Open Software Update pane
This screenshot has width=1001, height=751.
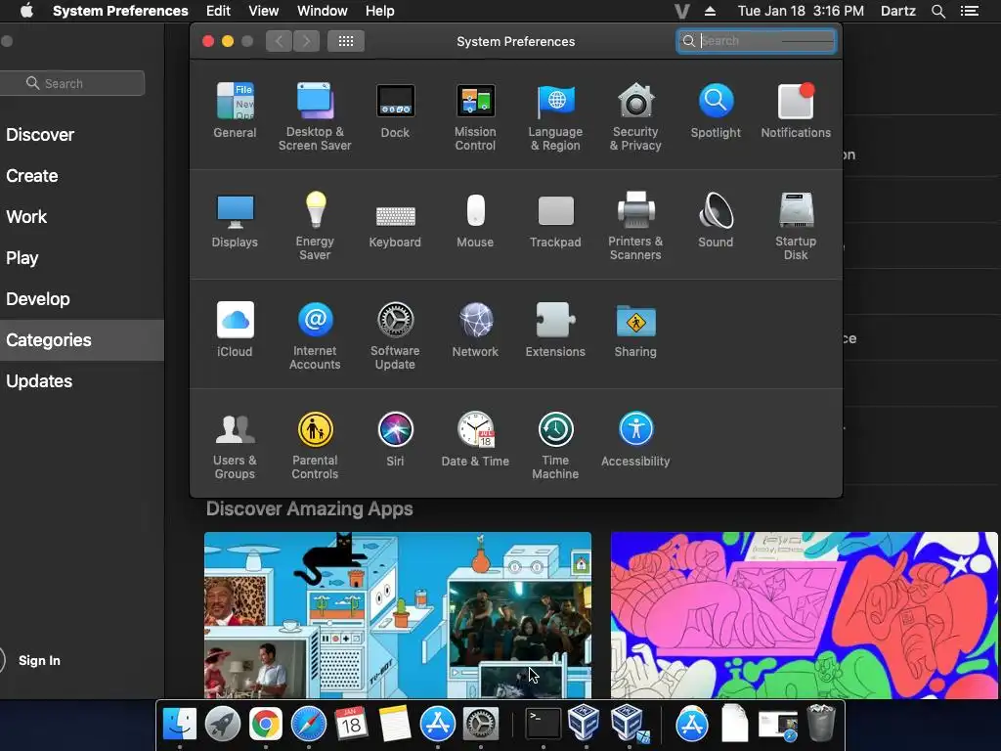[395, 336]
